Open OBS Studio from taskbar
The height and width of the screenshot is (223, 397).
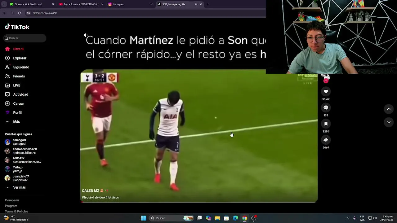click(x=254, y=218)
